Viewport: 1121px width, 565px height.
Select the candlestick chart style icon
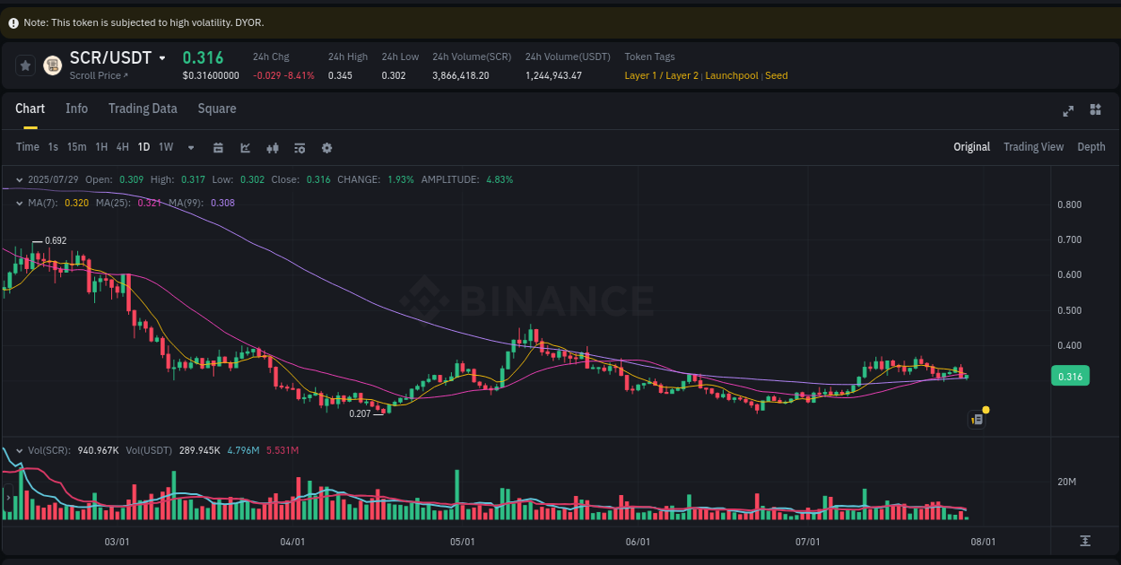tap(273, 147)
